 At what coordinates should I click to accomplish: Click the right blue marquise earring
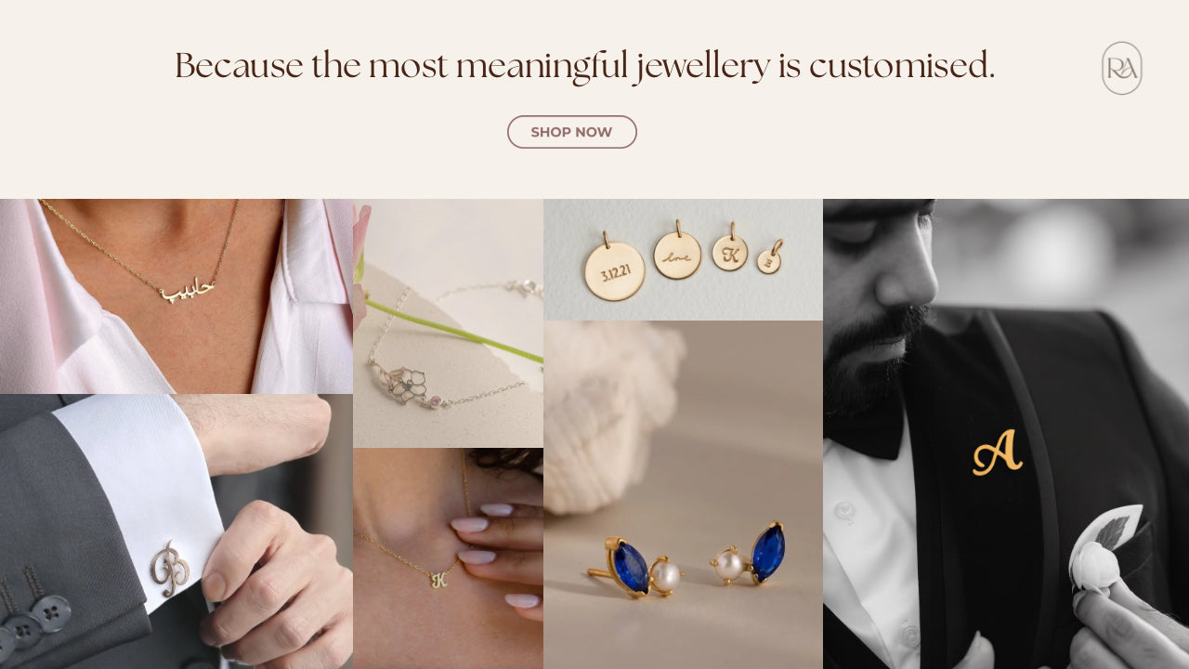pyautogui.click(x=767, y=553)
